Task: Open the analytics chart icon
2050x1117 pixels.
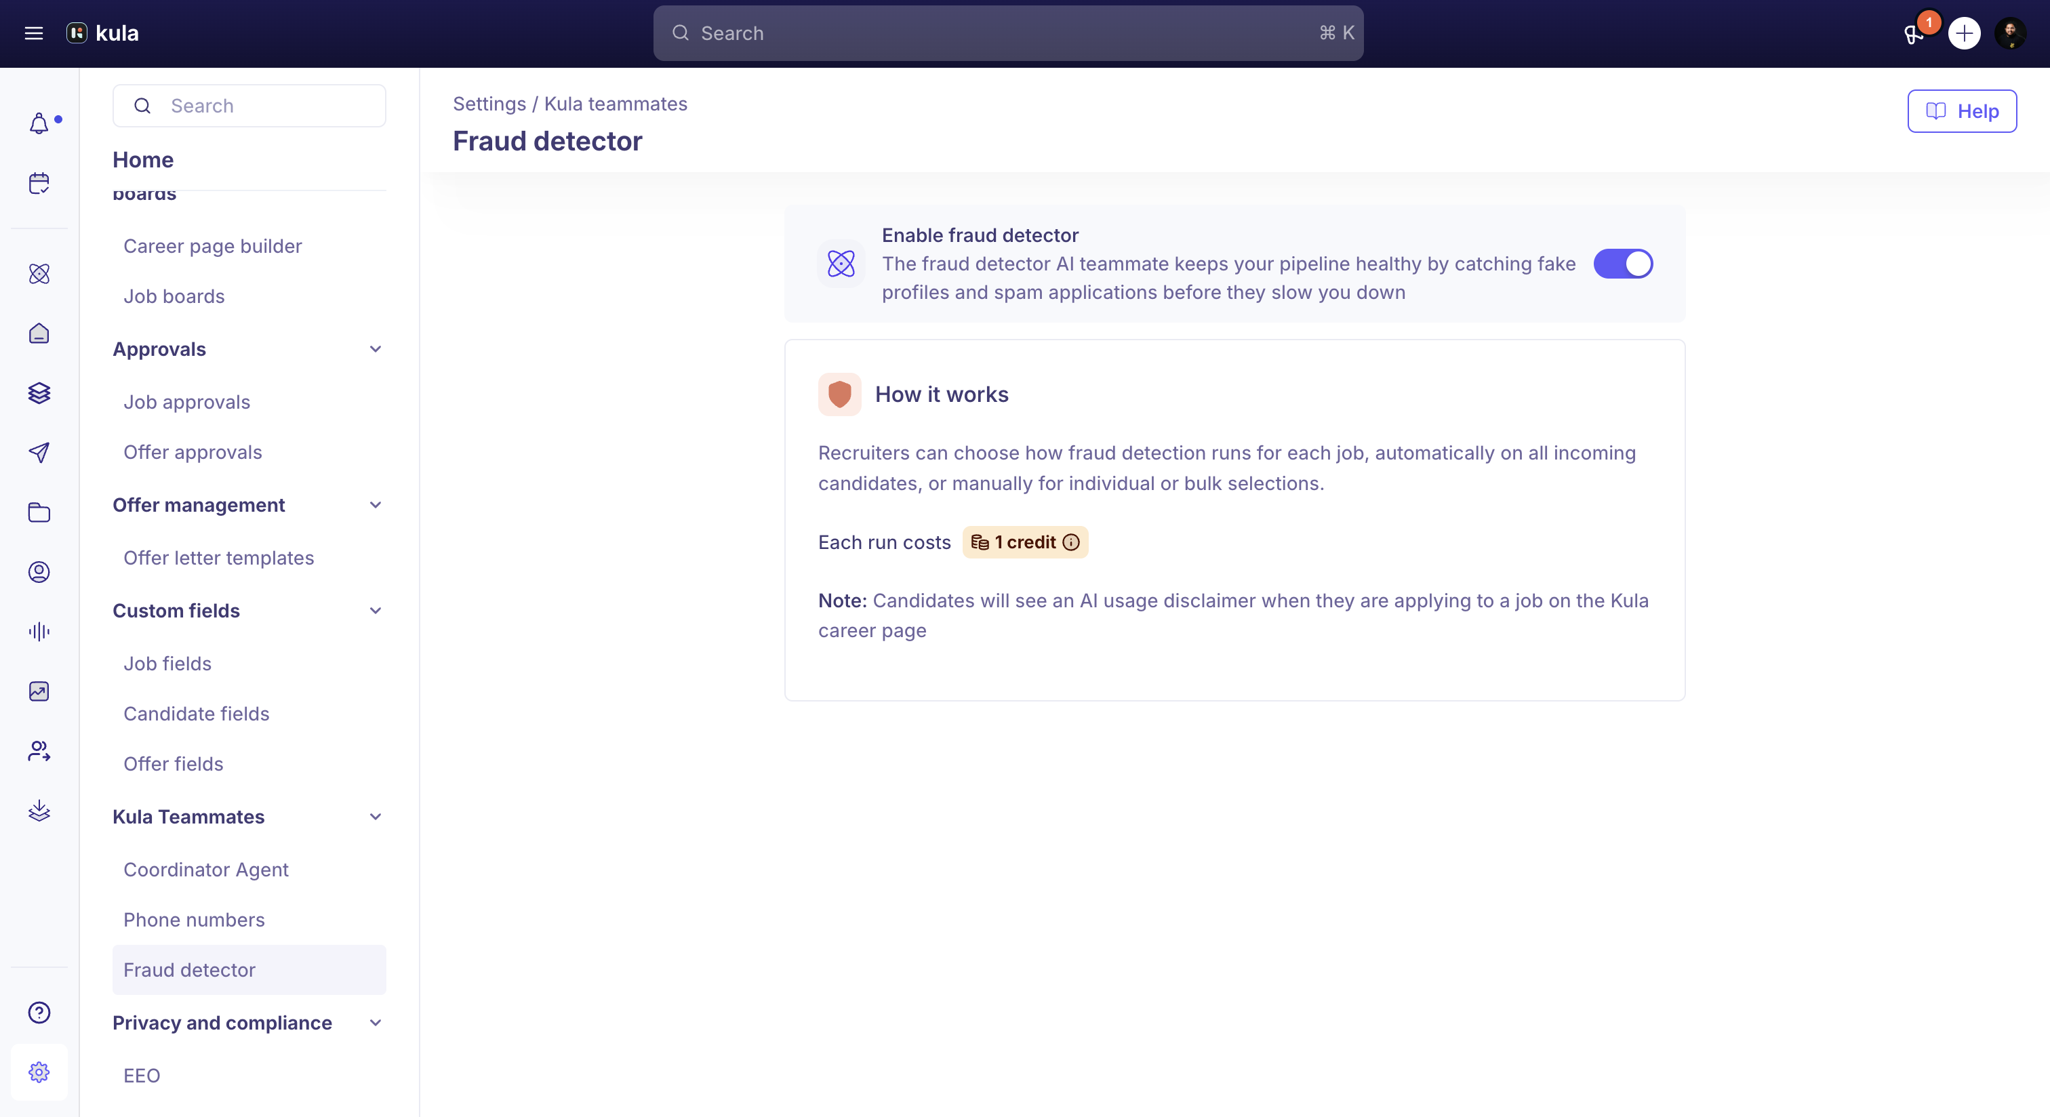Action: click(x=39, y=691)
